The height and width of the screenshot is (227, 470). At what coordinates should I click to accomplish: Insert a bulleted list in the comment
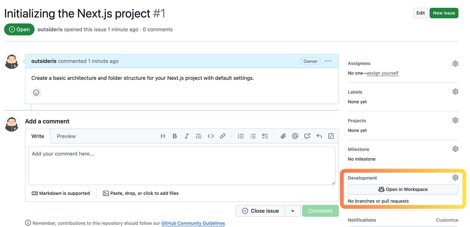click(253, 136)
